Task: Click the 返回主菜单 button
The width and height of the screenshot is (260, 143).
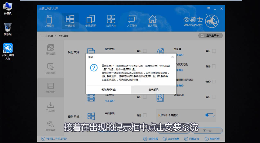Action: click(211, 35)
